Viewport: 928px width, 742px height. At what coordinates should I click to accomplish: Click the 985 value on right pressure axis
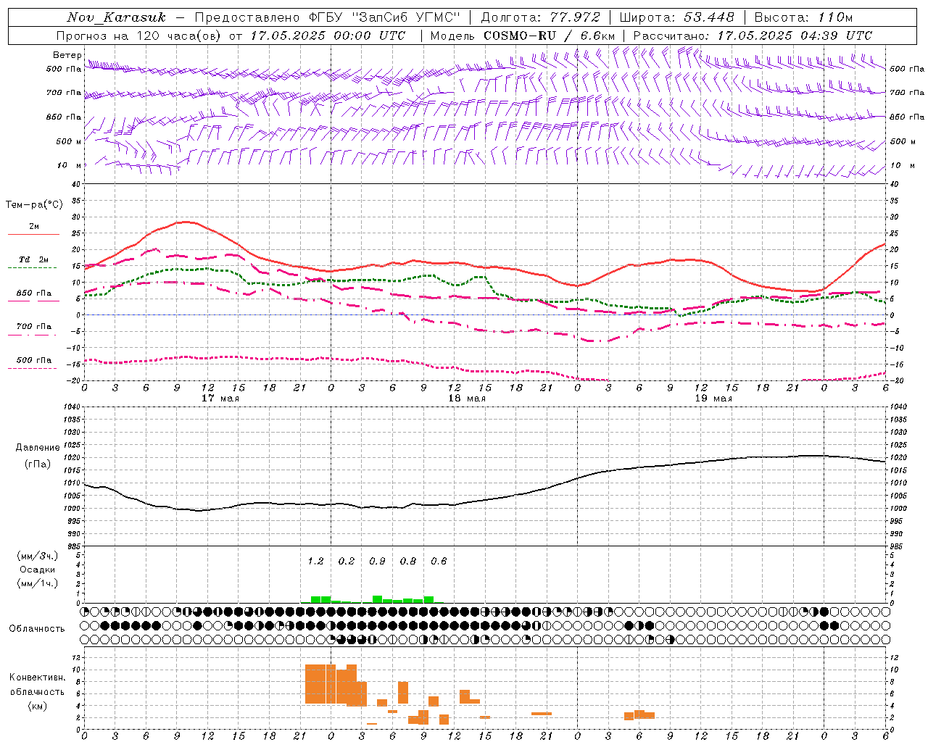pos(898,546)
